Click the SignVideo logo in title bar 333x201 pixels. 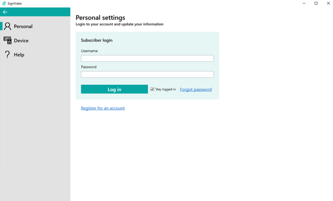click(4, 3)
